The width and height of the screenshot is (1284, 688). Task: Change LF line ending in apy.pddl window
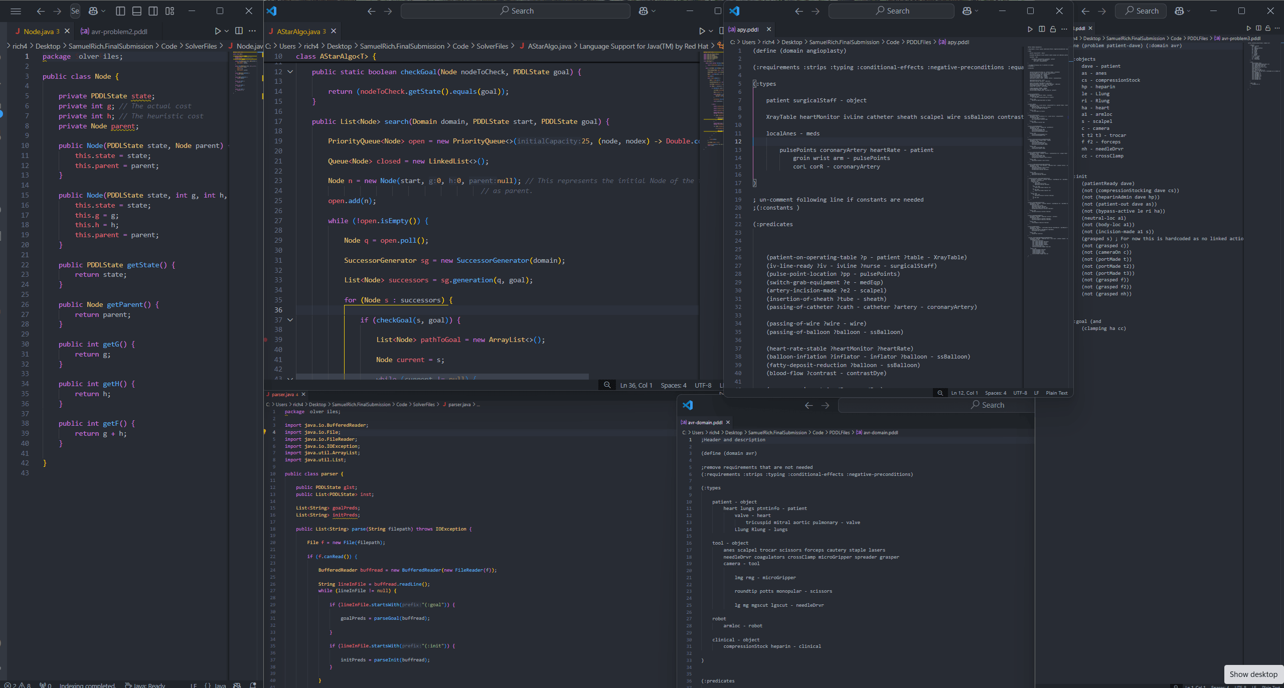1036,393
